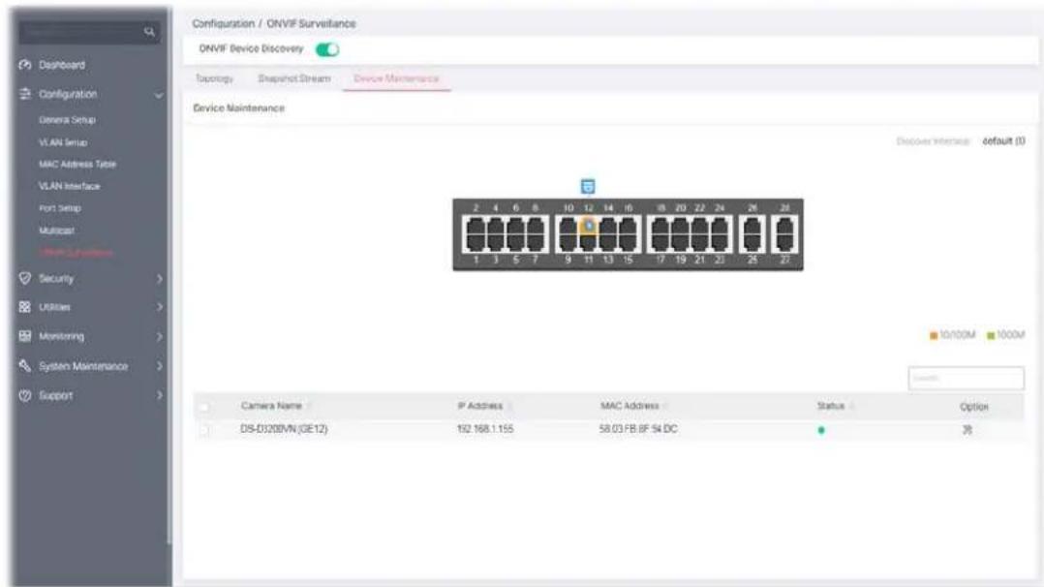Expand the Utilities menu chevron

(160, 307)
